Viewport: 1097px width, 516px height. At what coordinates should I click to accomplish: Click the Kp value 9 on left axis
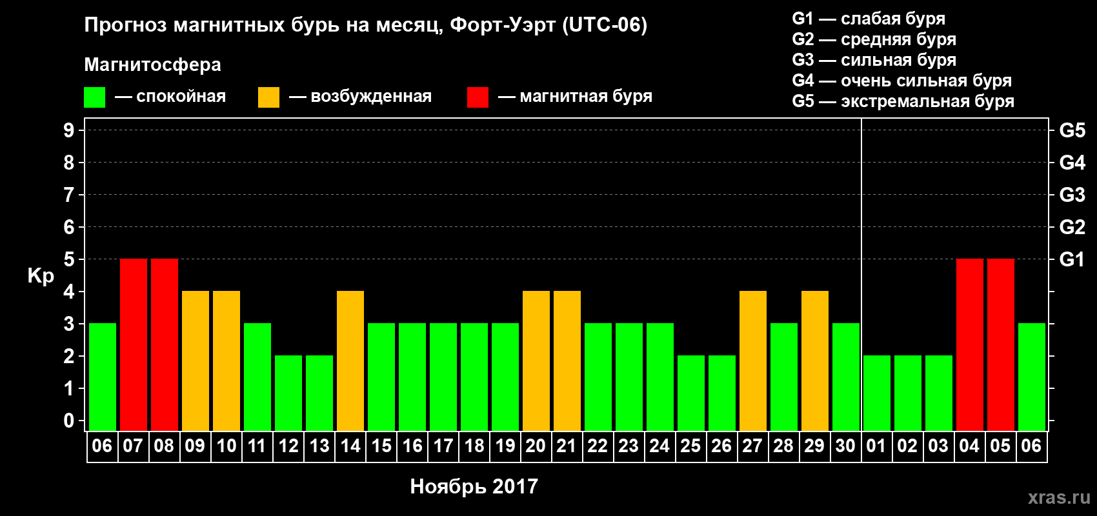69,130
